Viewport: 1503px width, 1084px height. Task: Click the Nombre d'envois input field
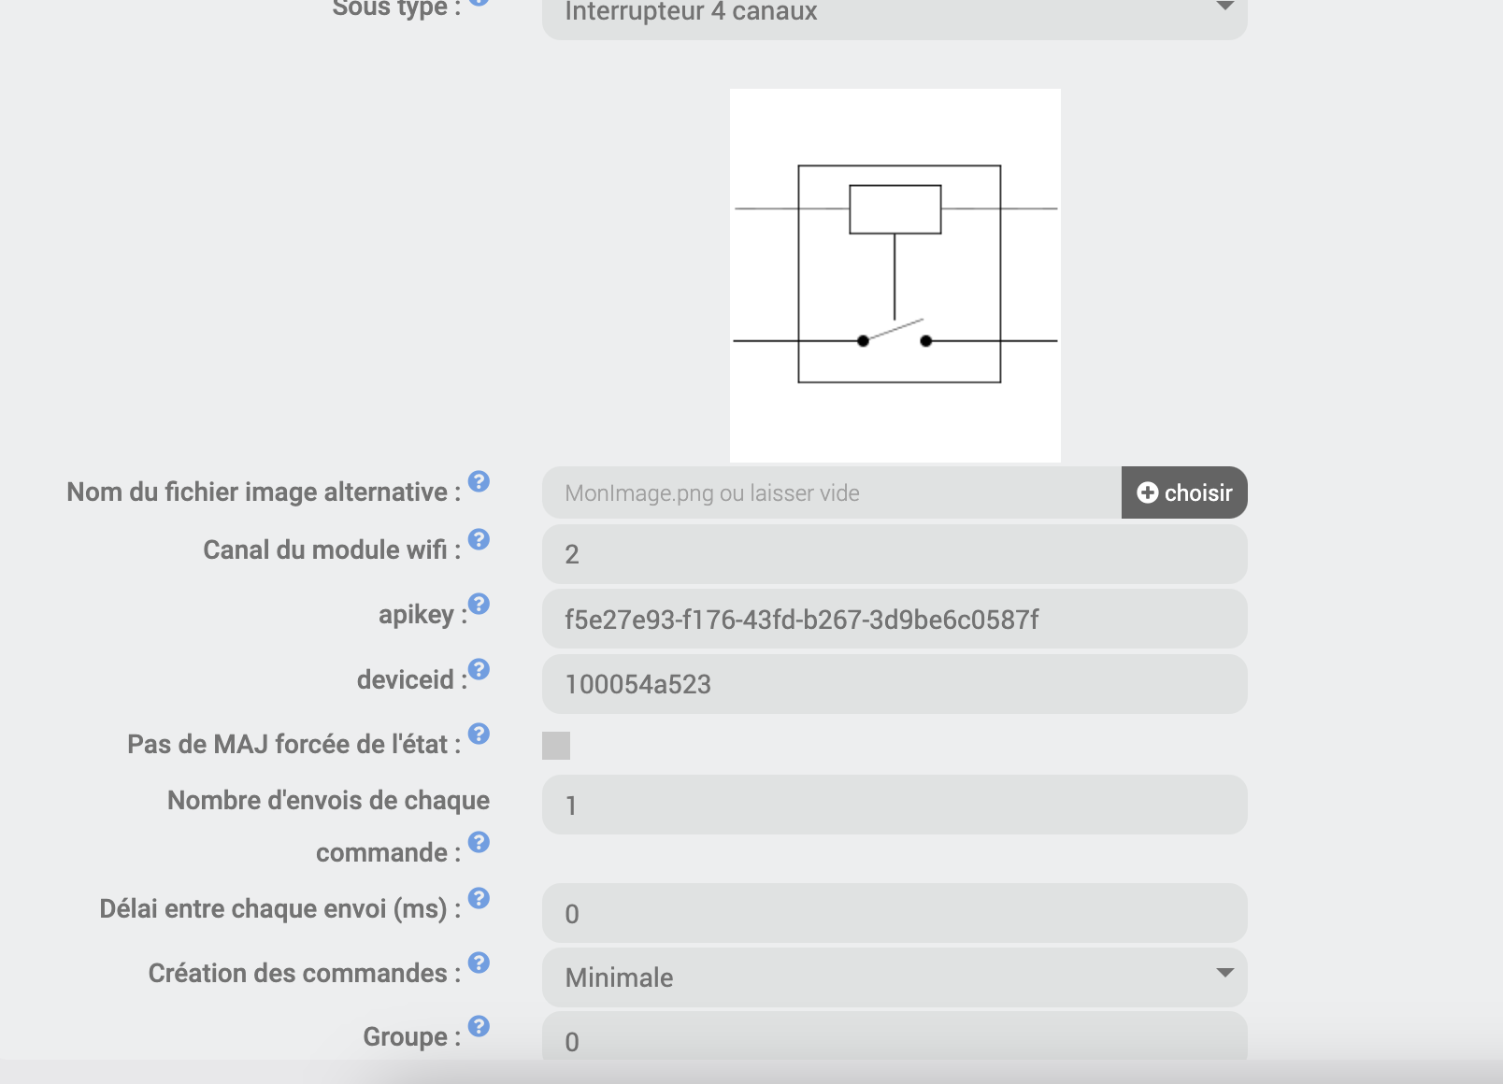click(894, 806)
